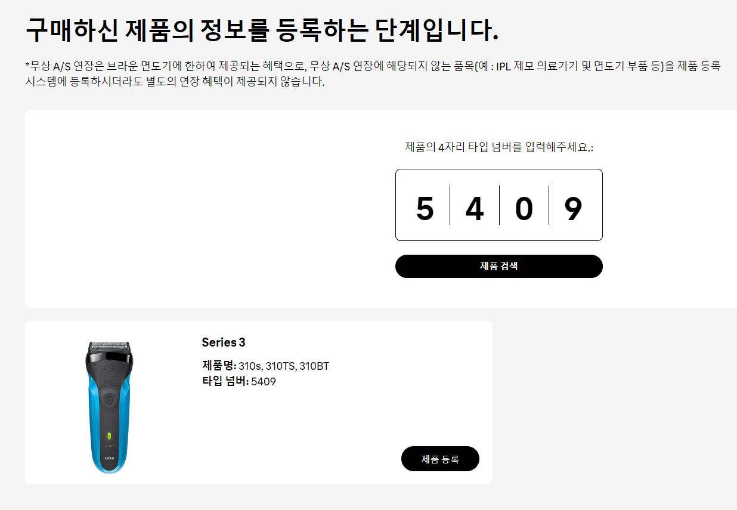This screenshot has width=737, height=510.
Task: Open the Series 3 shaver product thumbnail
Action: pos(109,407)
